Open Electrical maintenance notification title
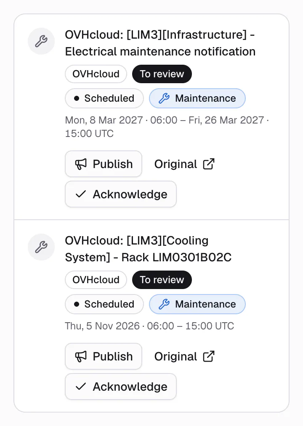The image size is (303, 426). (160, 43)
